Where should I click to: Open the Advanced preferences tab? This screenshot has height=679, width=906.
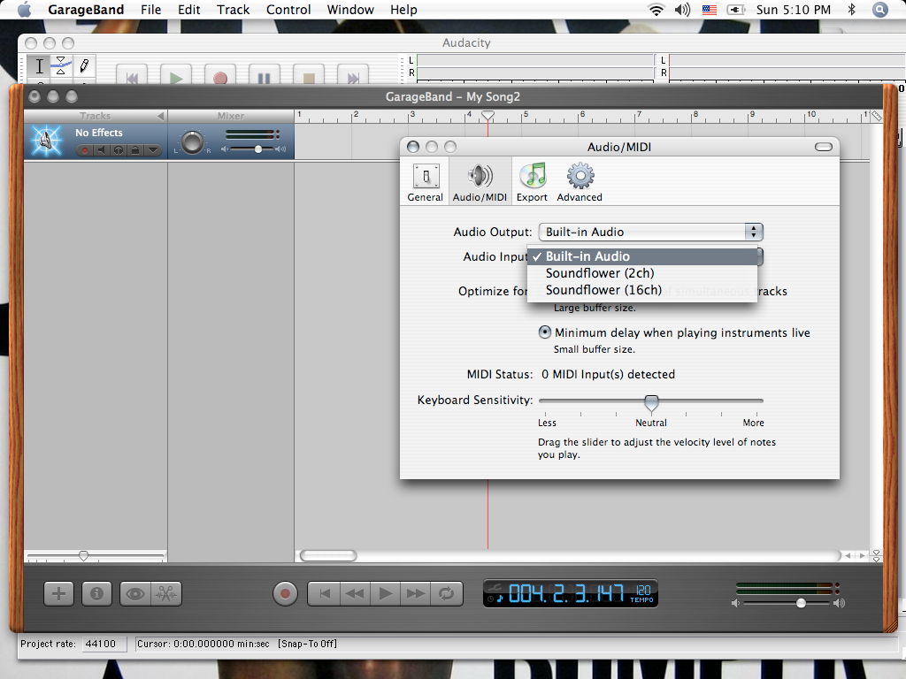580,182
